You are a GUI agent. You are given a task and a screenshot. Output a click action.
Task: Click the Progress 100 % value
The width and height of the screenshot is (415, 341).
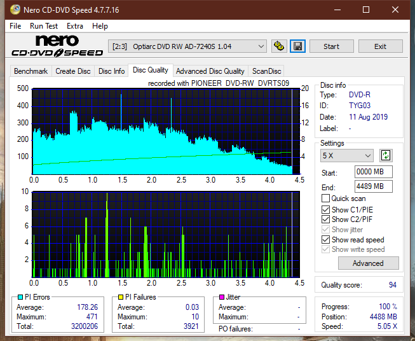pyautogui.click(x=388, y=307)
